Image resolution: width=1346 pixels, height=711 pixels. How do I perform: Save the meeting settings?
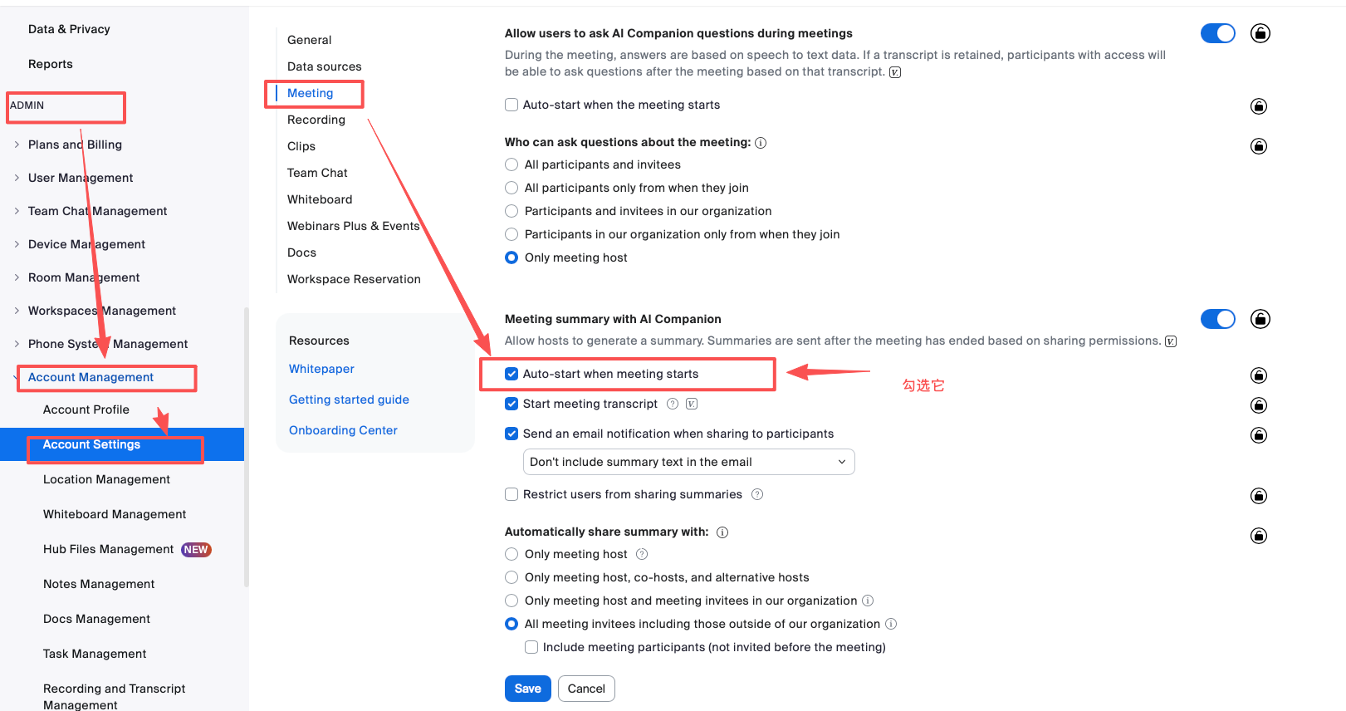[x=527, y=689]
